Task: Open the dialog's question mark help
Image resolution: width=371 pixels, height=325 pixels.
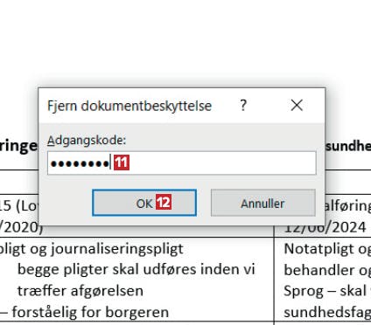Action: point(243,105)
